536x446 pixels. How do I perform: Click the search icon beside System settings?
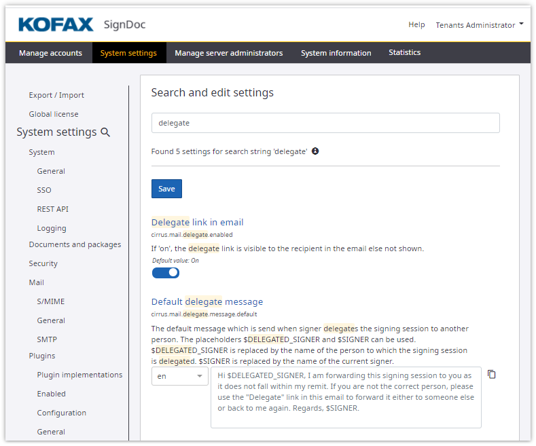[105, 132]
